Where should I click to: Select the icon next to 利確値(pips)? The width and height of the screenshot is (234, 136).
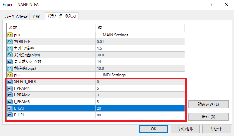coord(10,68)
